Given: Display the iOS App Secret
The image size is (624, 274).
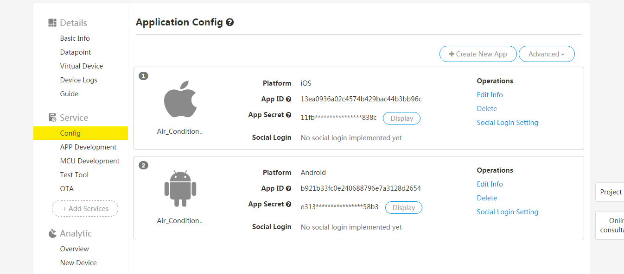Looking at the screenshot, I should click(x=401, y=118).
